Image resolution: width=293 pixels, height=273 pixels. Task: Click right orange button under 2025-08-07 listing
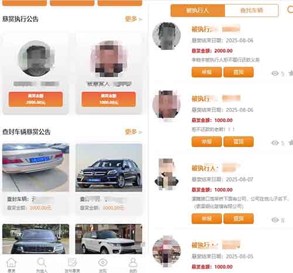pos(239,219)
